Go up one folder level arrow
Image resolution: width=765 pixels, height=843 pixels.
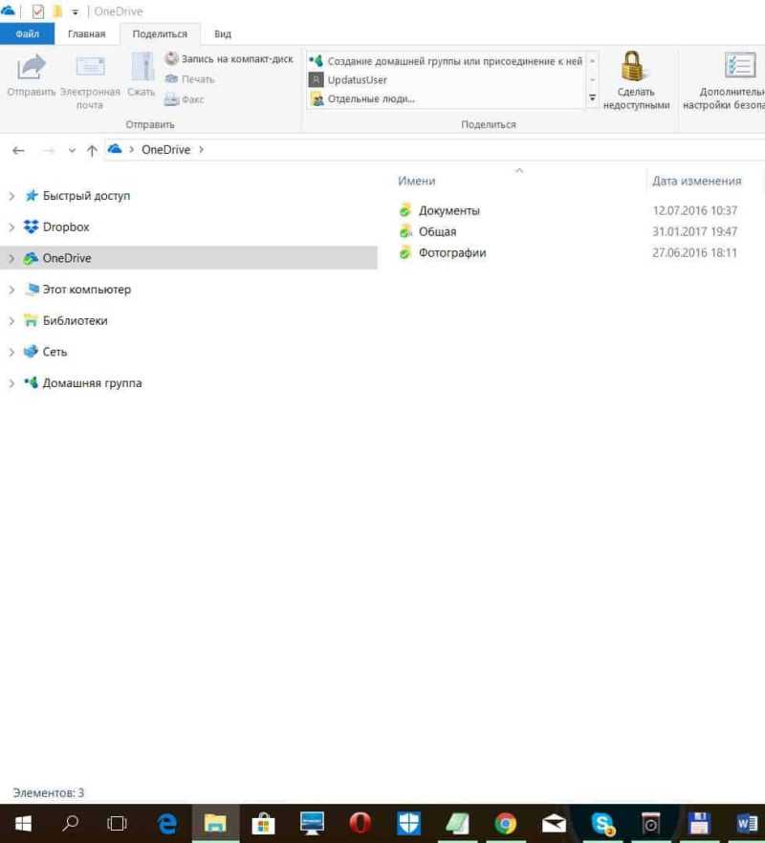click(x=92, y=151)
